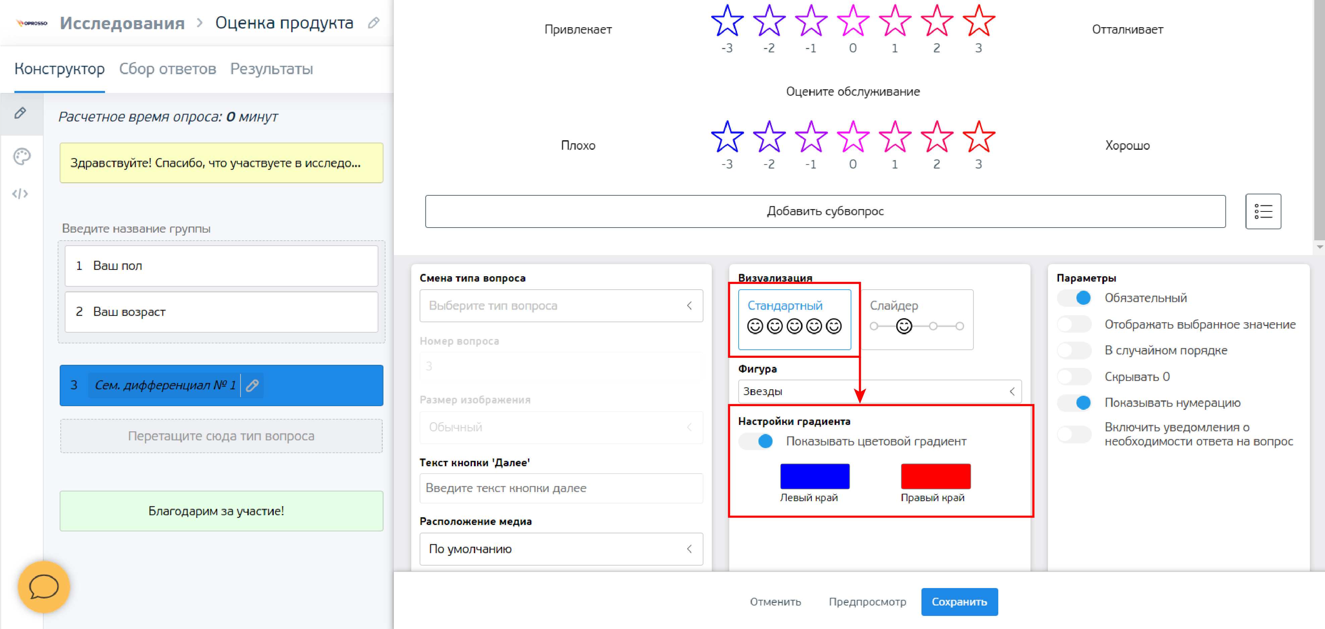Open the pencil editor sidebar icon

pos(20,113)
